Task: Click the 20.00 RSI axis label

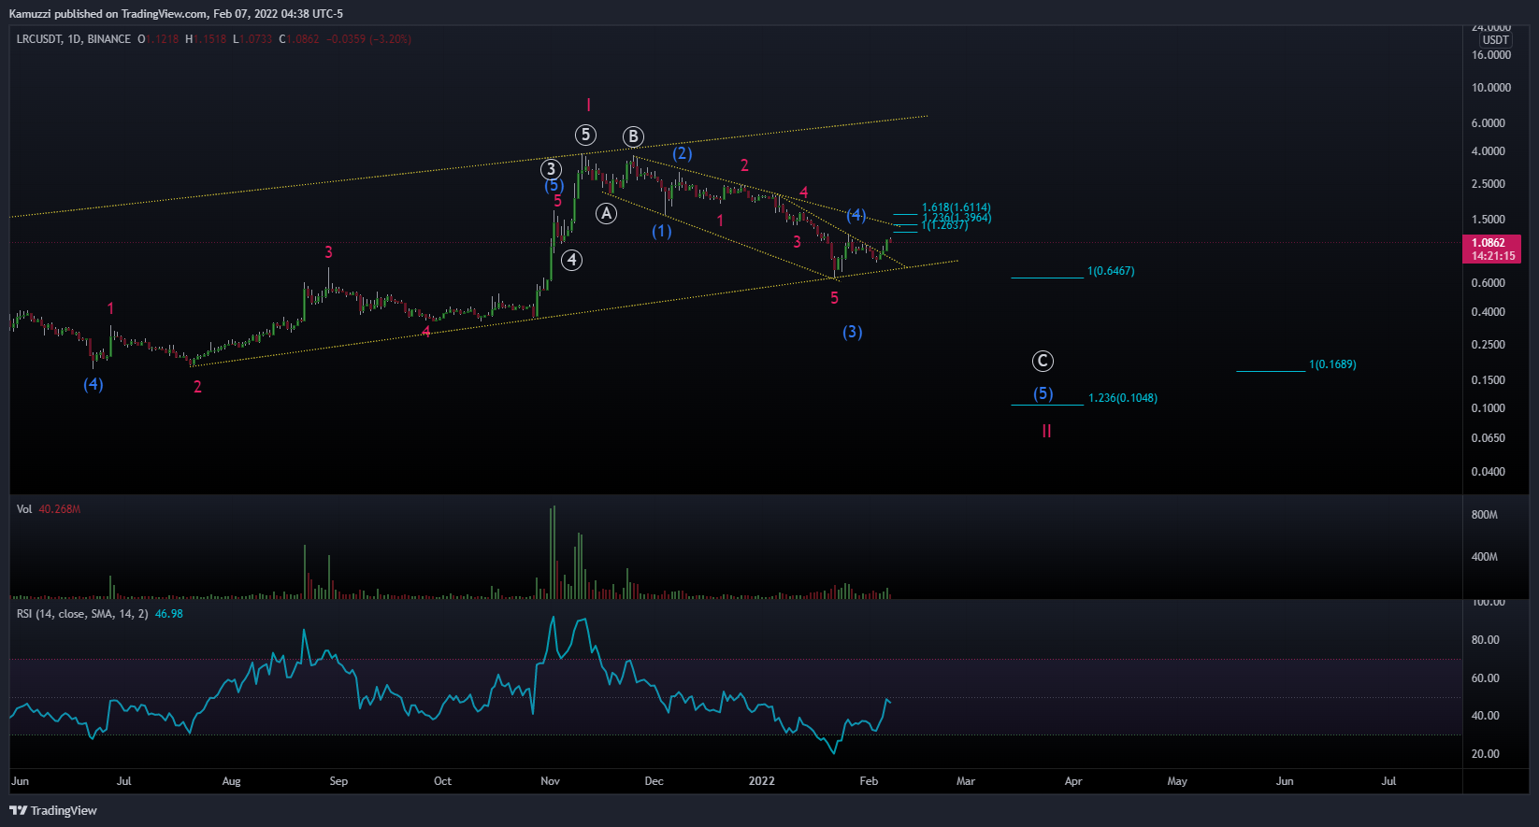Action: (x=1486, y=754)
